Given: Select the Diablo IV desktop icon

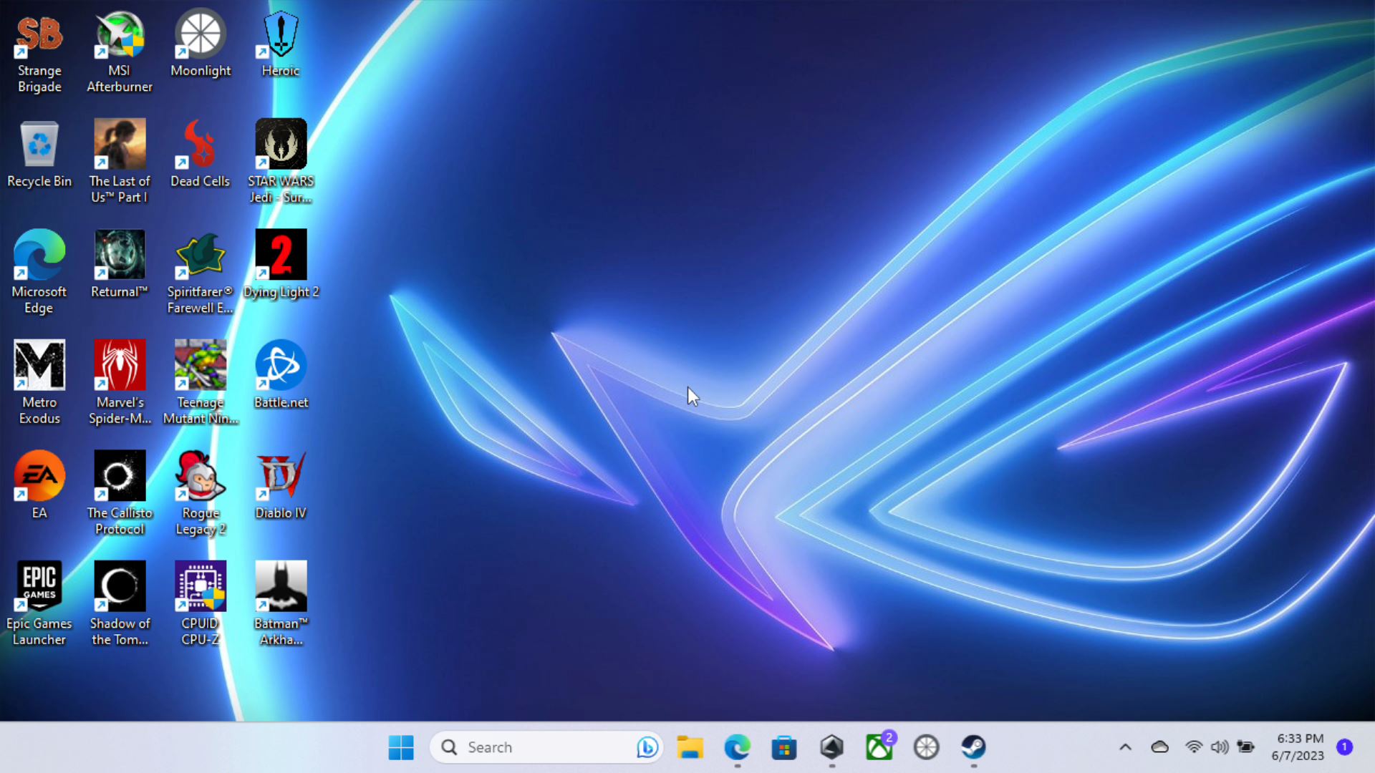Looking at the screenshot, I should coord(281,477).
